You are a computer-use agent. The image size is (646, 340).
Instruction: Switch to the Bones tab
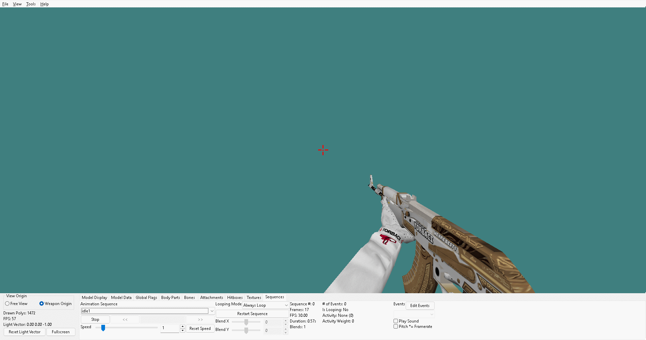190,298
